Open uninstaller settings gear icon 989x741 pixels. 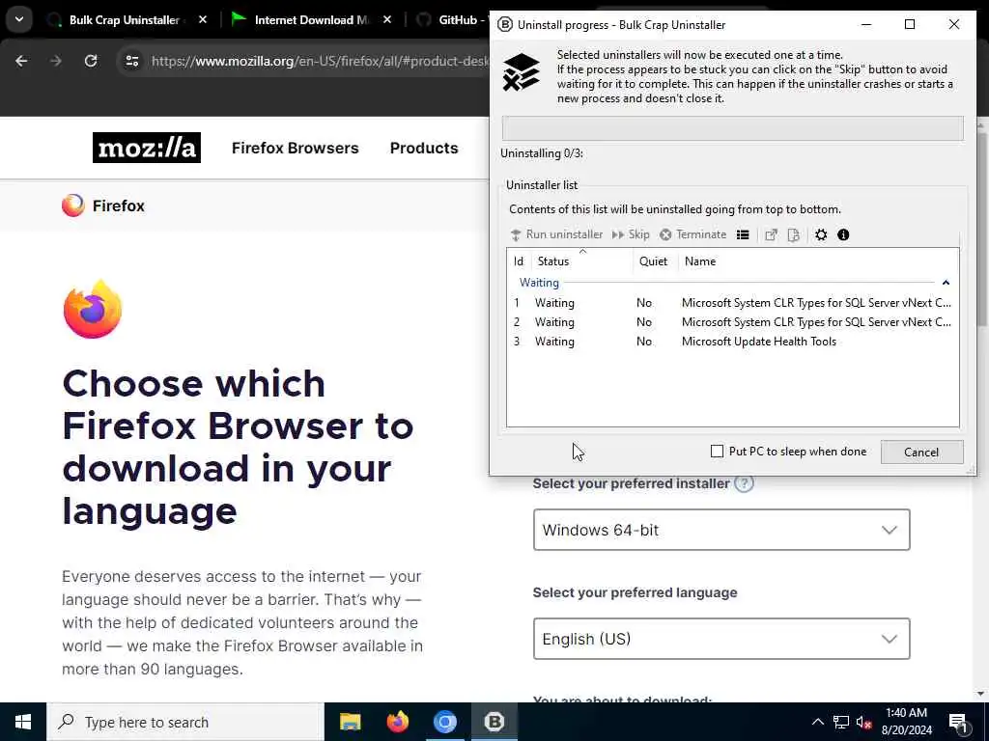tap(821, 234)
